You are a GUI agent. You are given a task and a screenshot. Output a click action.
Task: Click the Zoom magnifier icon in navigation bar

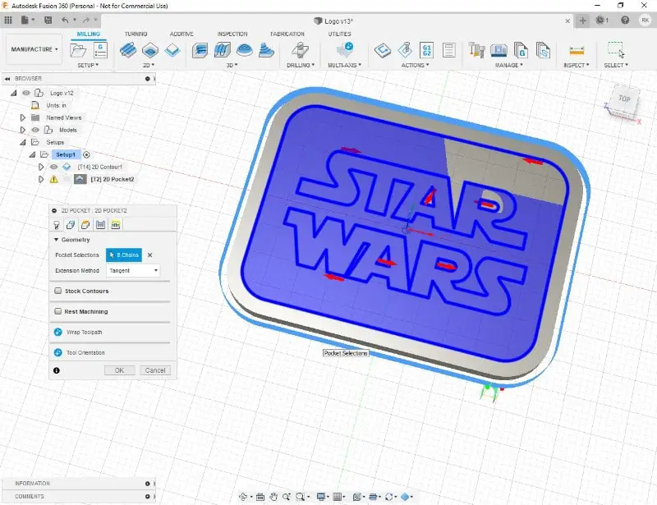(x=286, y=497)
